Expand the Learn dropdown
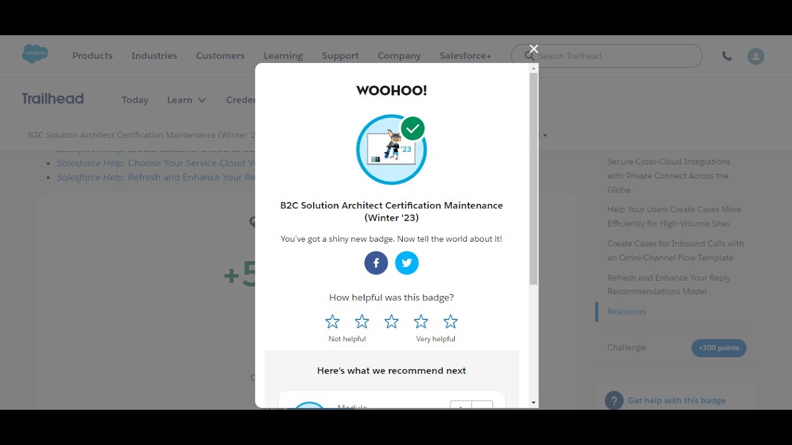 [x=186, y=100]
